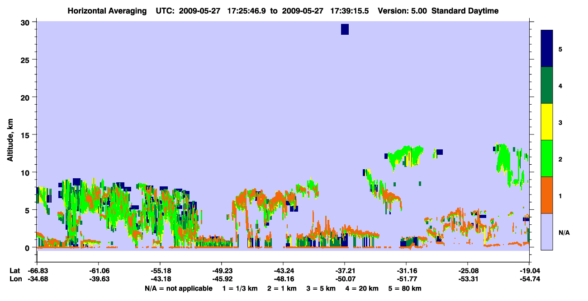Click the longitude value -50.07
The image size is (588, 301).
click(x=345, y=279)
